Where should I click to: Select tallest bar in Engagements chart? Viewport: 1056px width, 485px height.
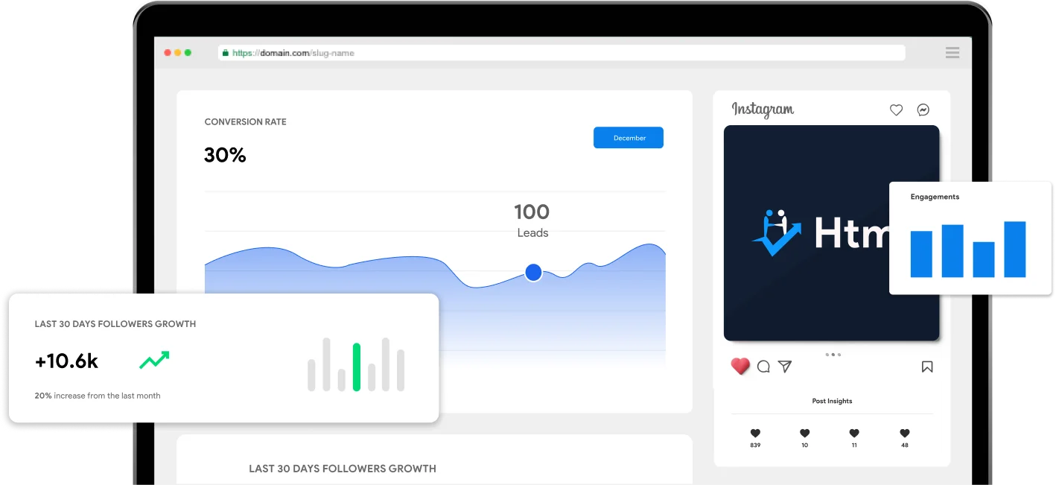(1014, 250)
